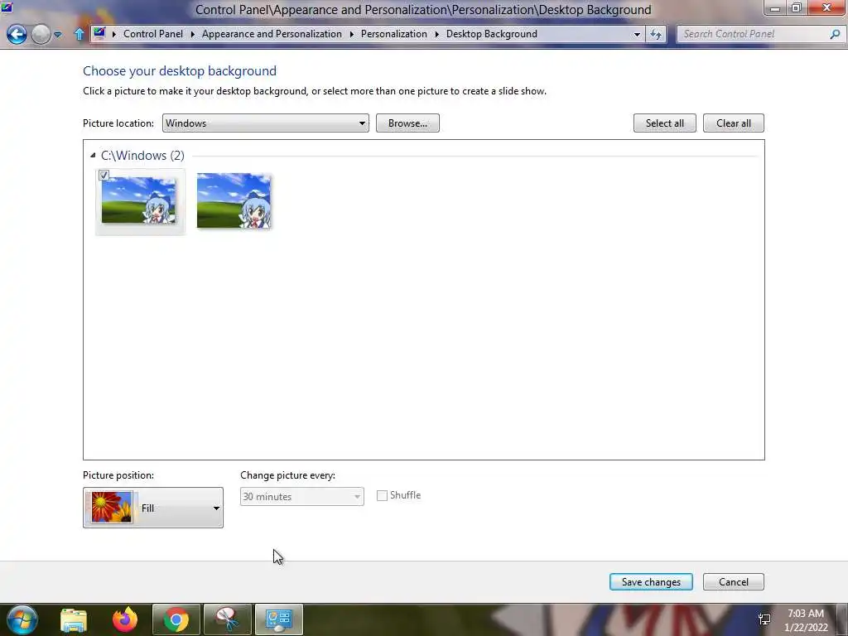Click the network tray icon
Viewport: 848px width, 636px height.
[x=764, y=619]
